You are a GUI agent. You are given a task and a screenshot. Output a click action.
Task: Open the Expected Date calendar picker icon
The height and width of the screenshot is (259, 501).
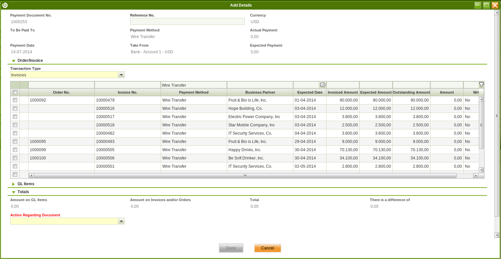click(x=323, y=85)
